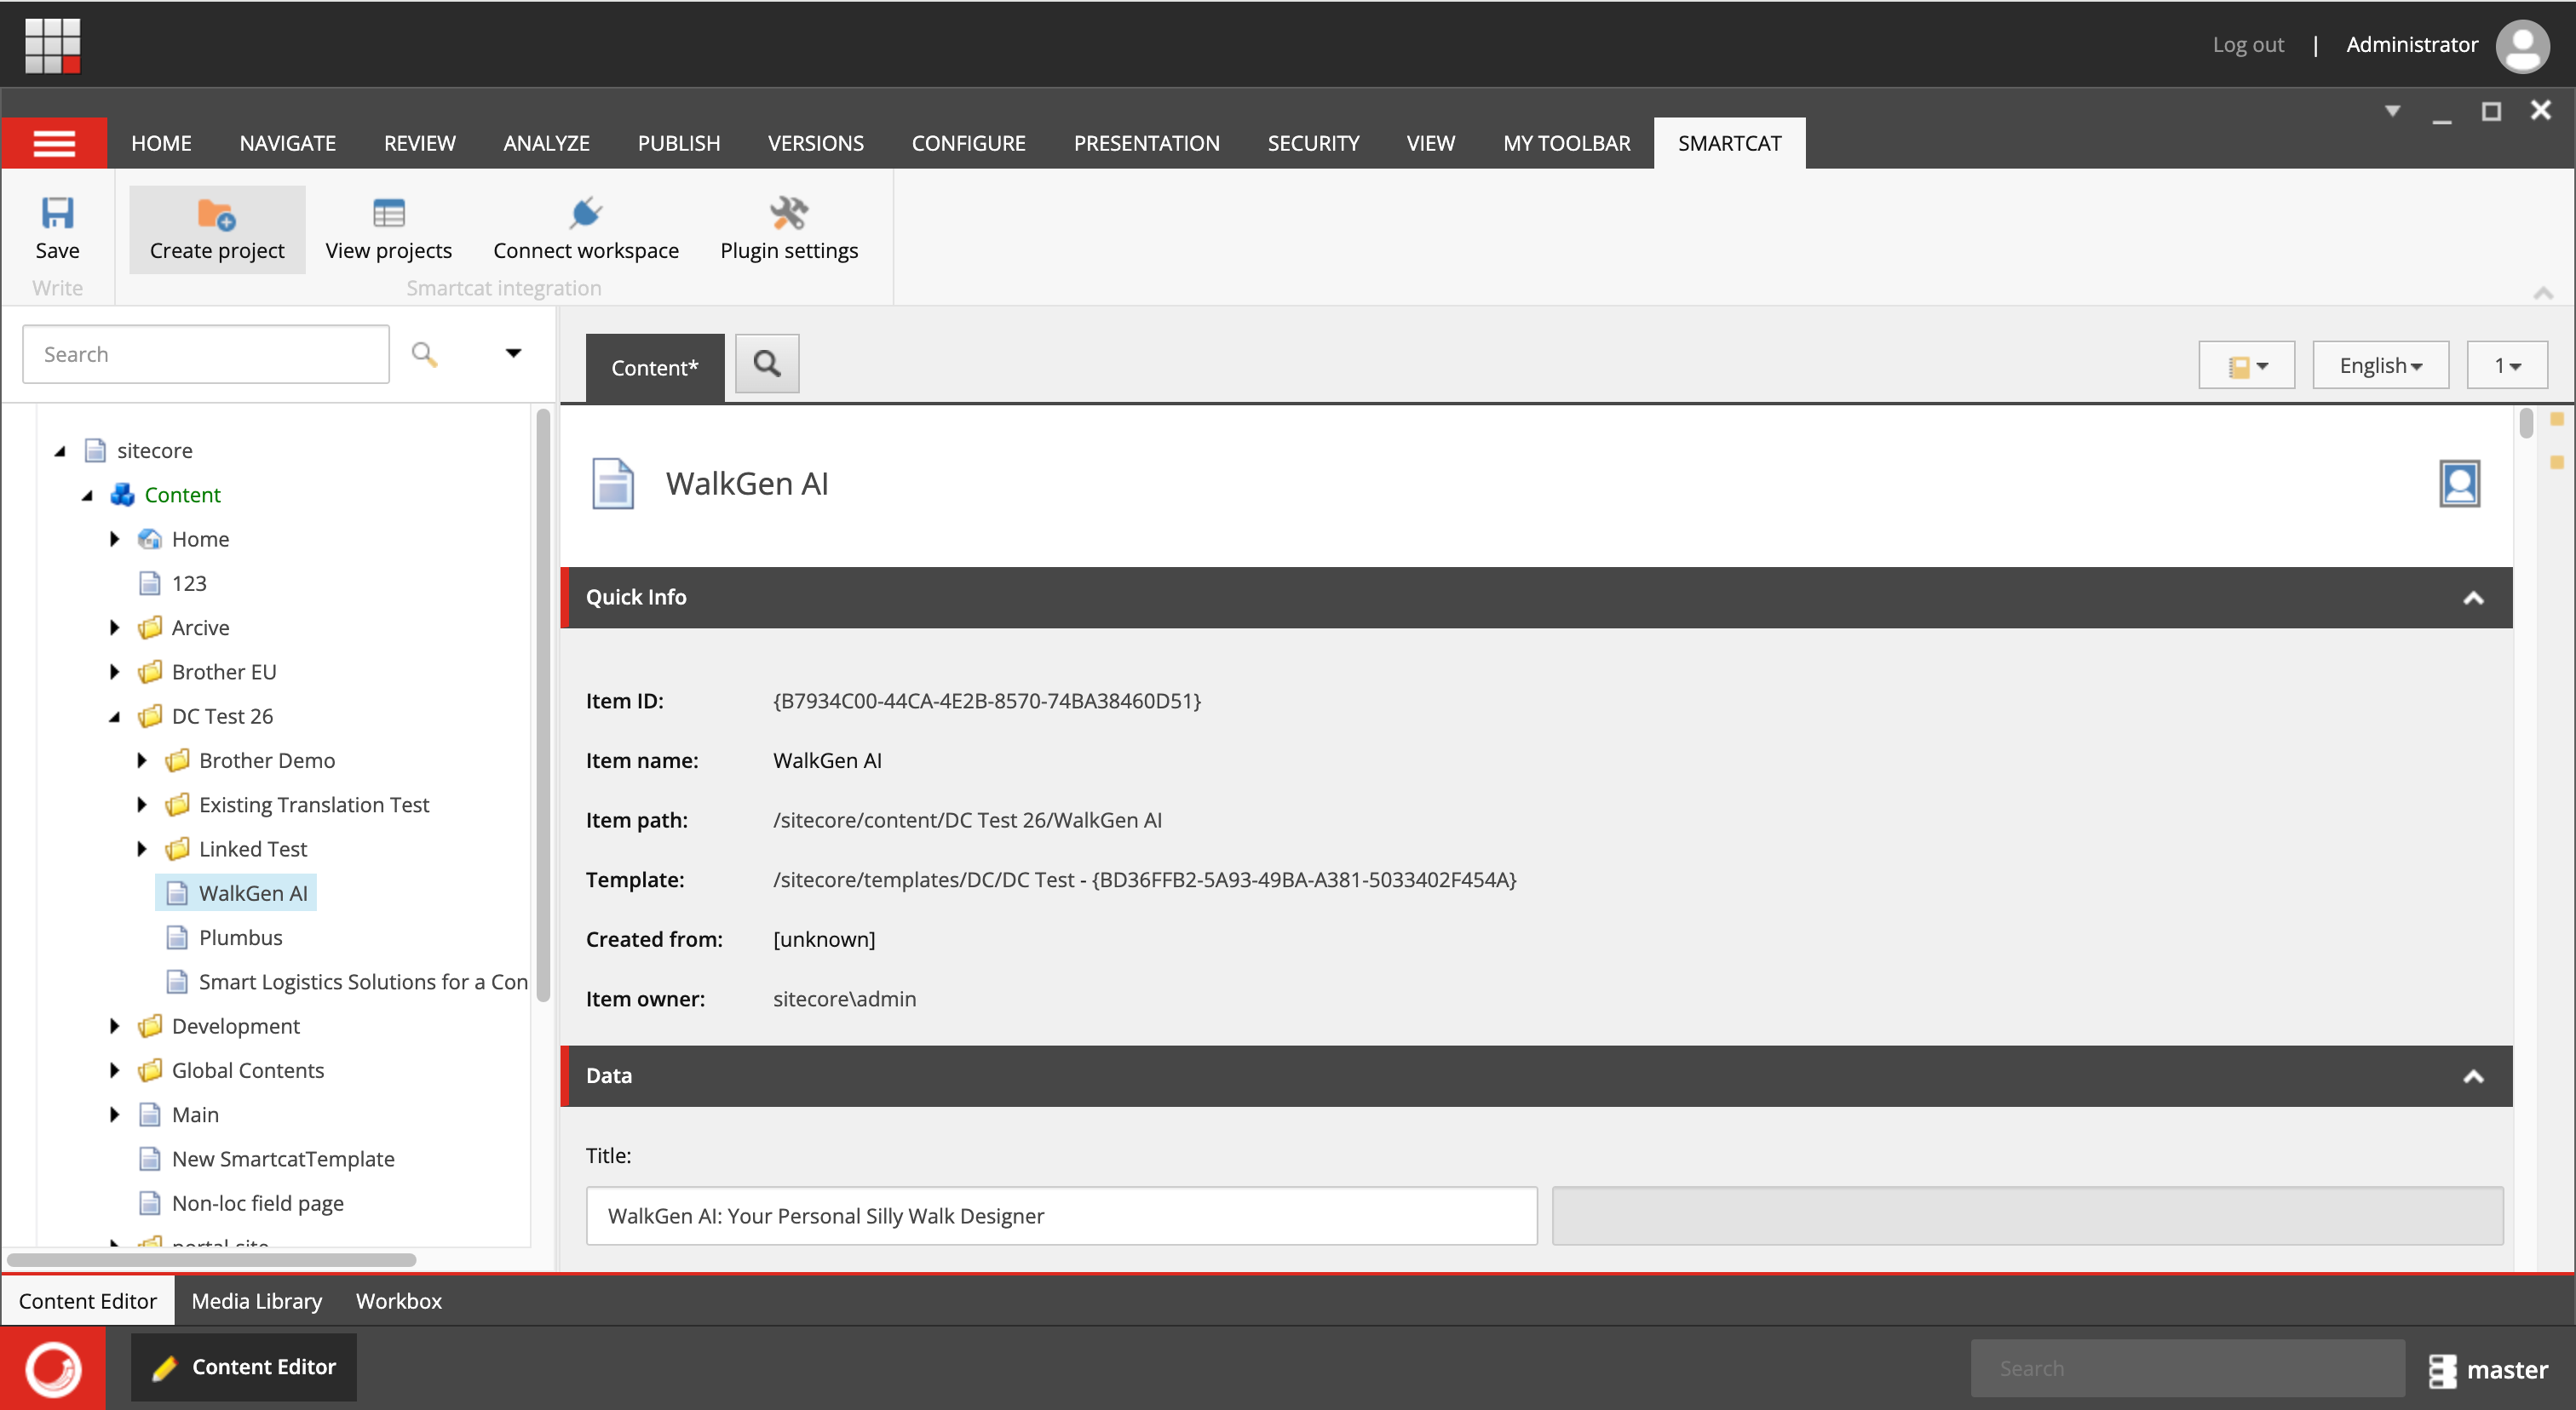2576x1410 pixels.
Task: Collapse the DC Test 26 folder
Action: click(x=114, y=716)
